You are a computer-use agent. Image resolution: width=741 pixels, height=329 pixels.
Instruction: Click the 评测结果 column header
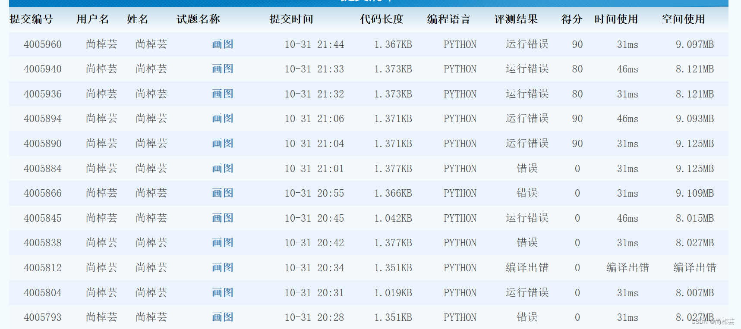tap(516, 19)
